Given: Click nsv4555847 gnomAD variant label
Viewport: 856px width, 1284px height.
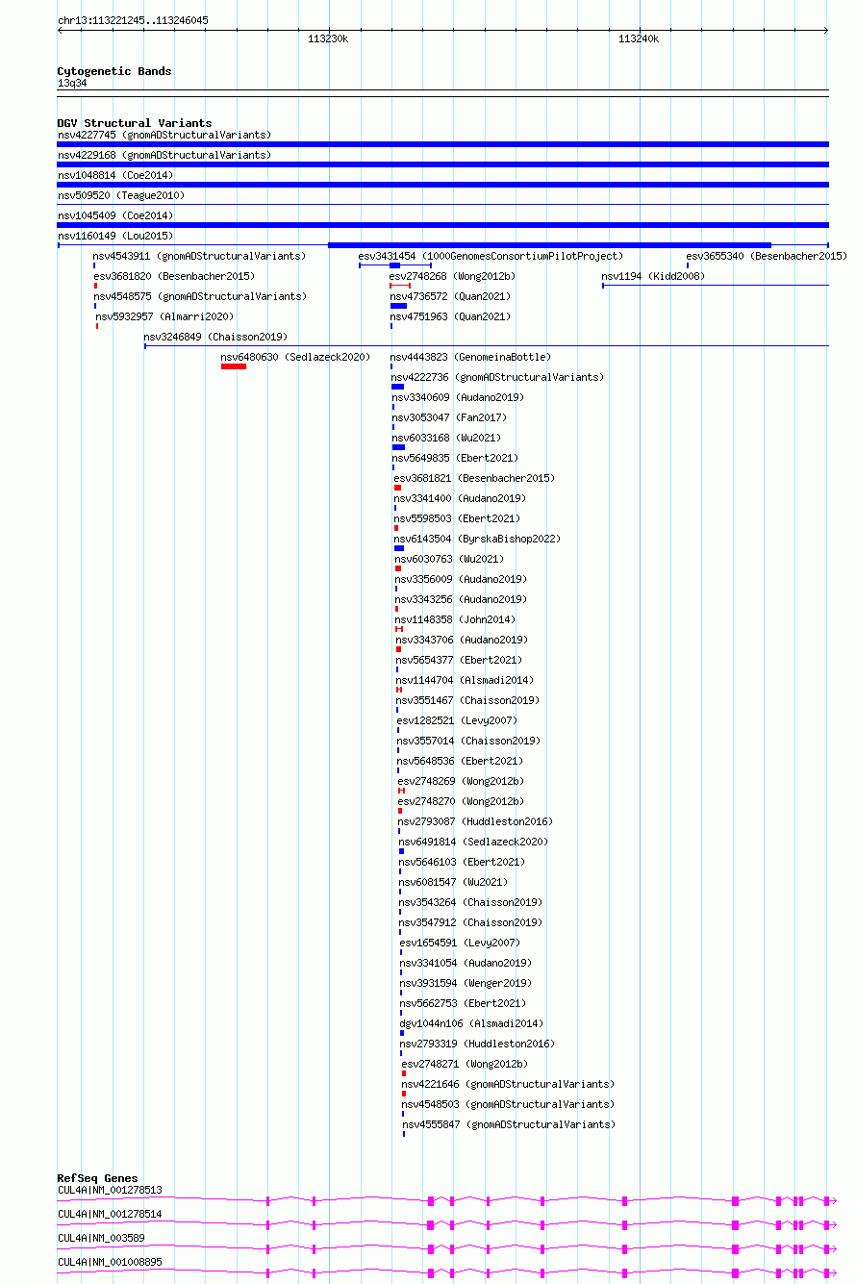Looking at the screenshot, I should pos(509,1124).
